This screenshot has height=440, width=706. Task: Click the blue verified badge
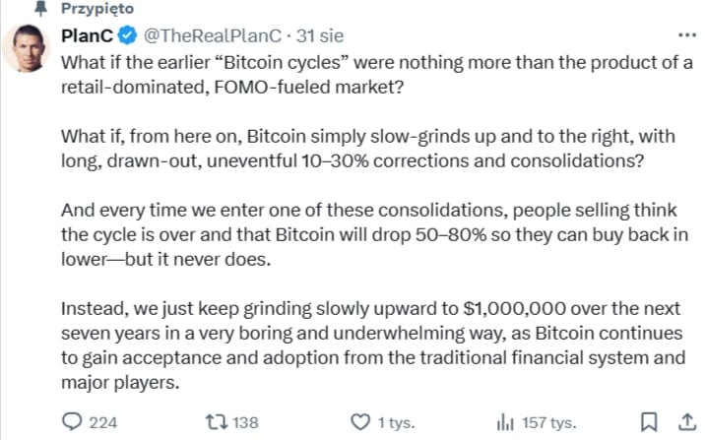coord(129,36)
